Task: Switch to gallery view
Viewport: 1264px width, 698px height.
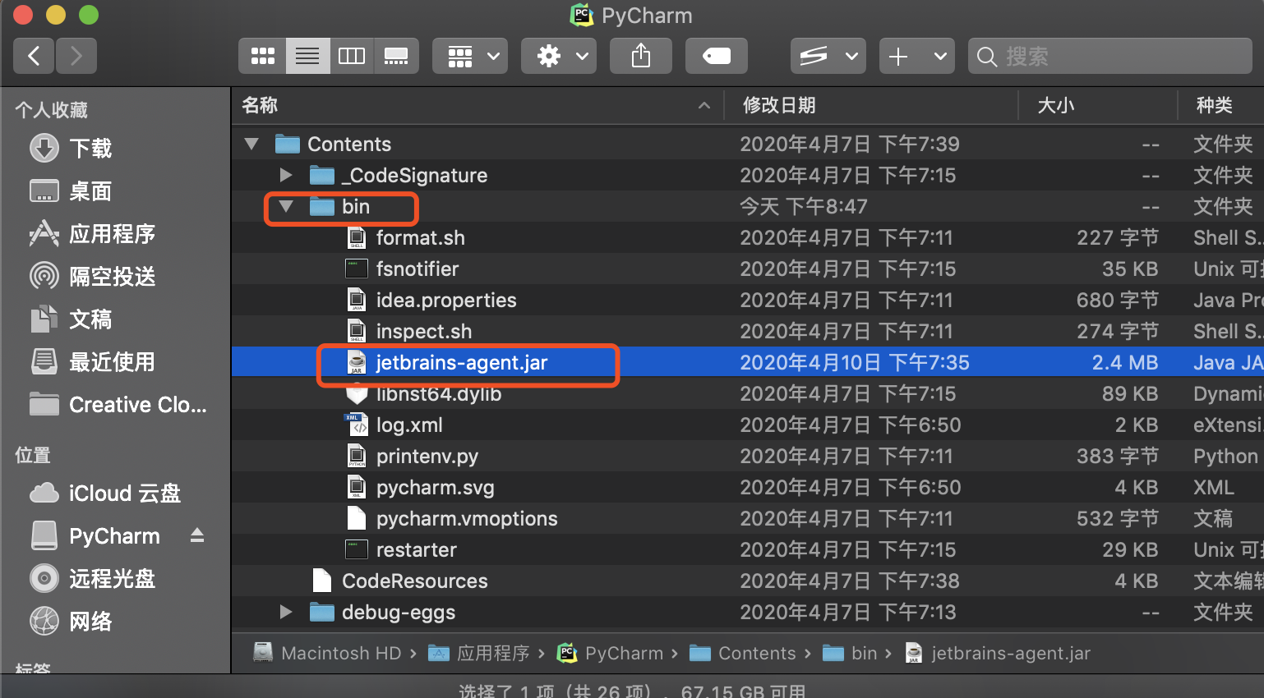Action: [x=396, y=56]
